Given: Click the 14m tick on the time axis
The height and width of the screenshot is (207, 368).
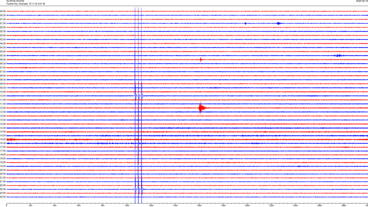Looking at the screenshot, I should pos(175,205).
